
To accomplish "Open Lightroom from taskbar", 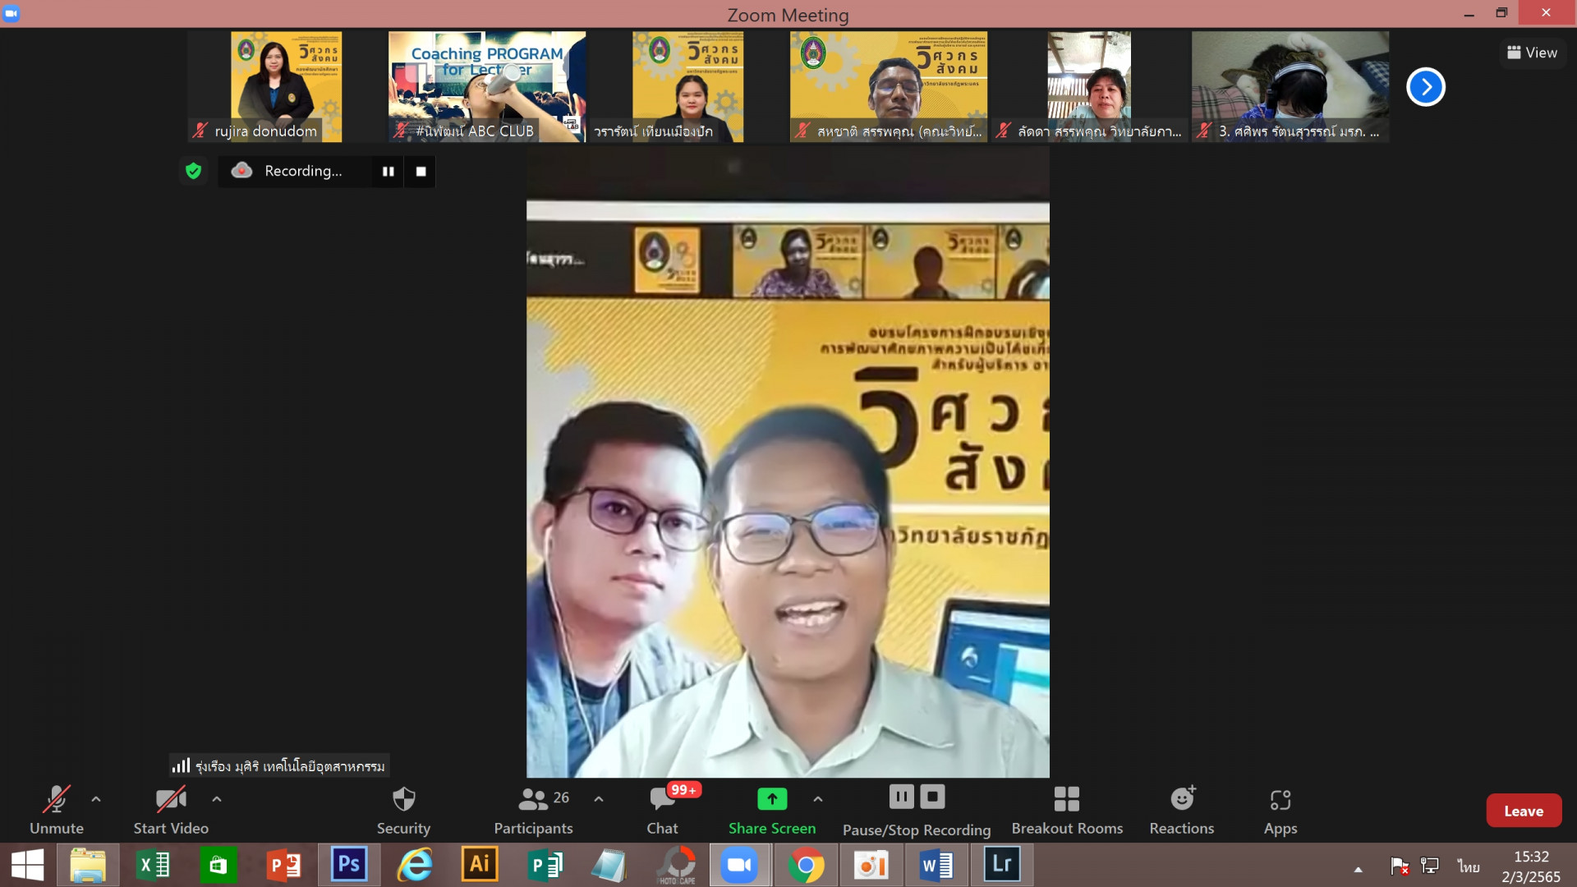I will coord(1002,865).
